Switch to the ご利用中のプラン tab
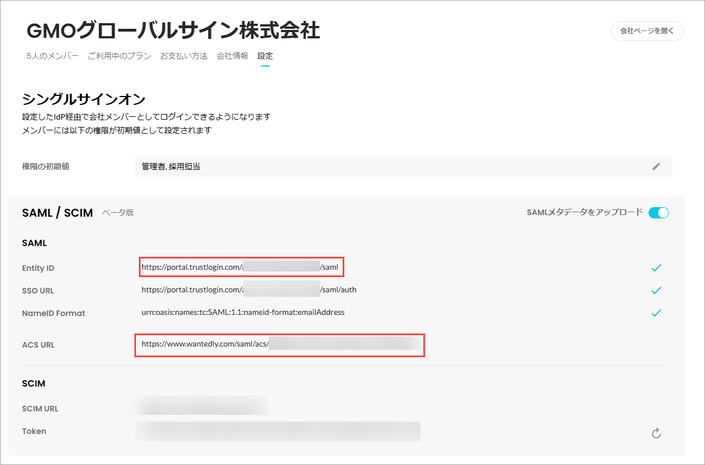705x465 pixels. [119, 56]
